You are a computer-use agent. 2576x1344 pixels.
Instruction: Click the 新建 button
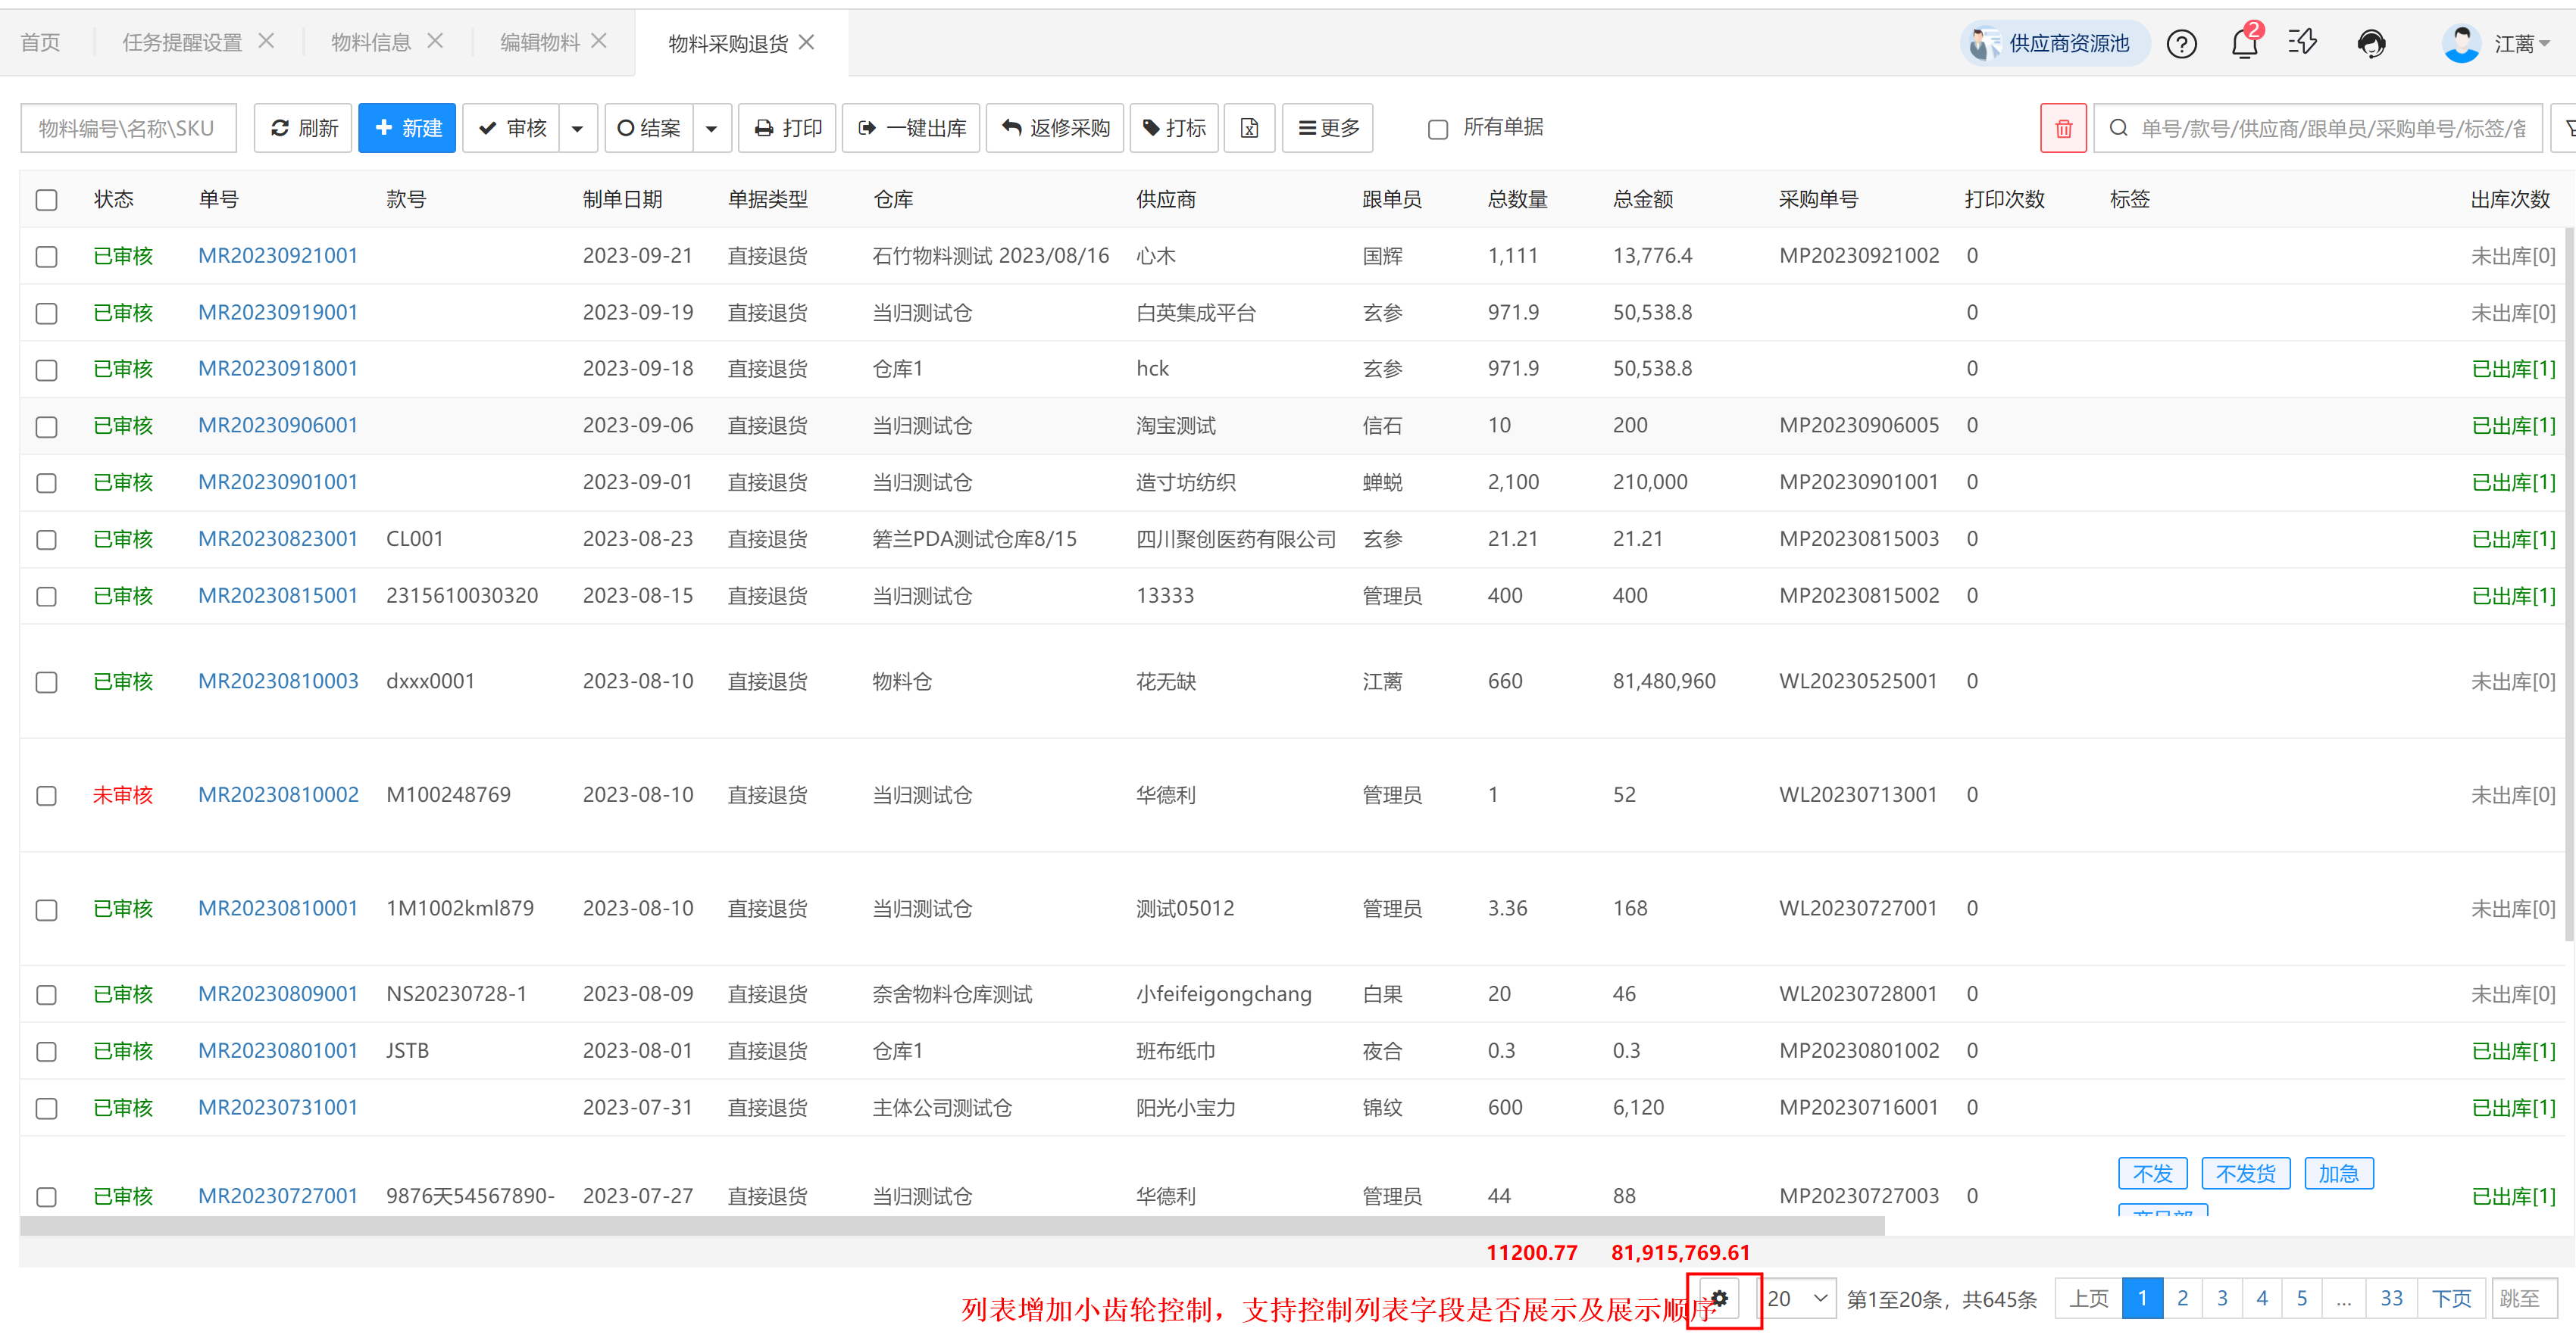(x=407, y=128)
